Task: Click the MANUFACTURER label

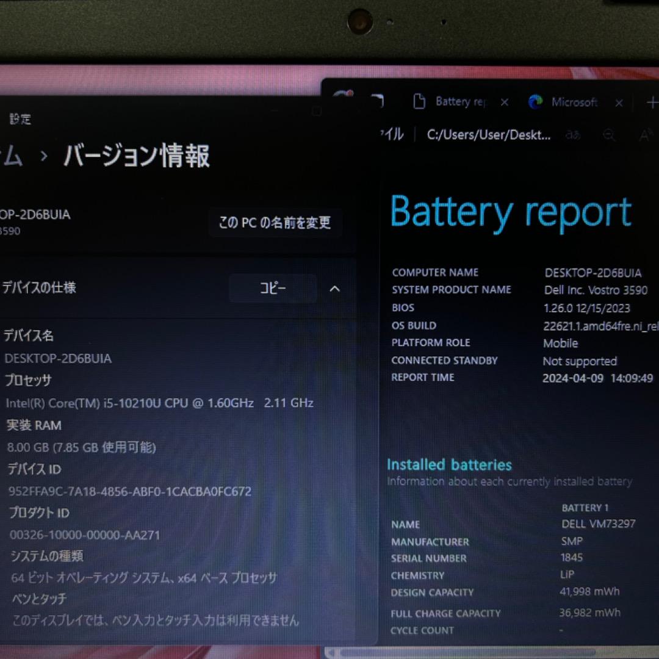Action: click(430, 542)
